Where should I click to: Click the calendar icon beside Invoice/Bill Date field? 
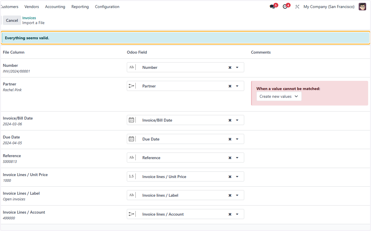(131, 120)
